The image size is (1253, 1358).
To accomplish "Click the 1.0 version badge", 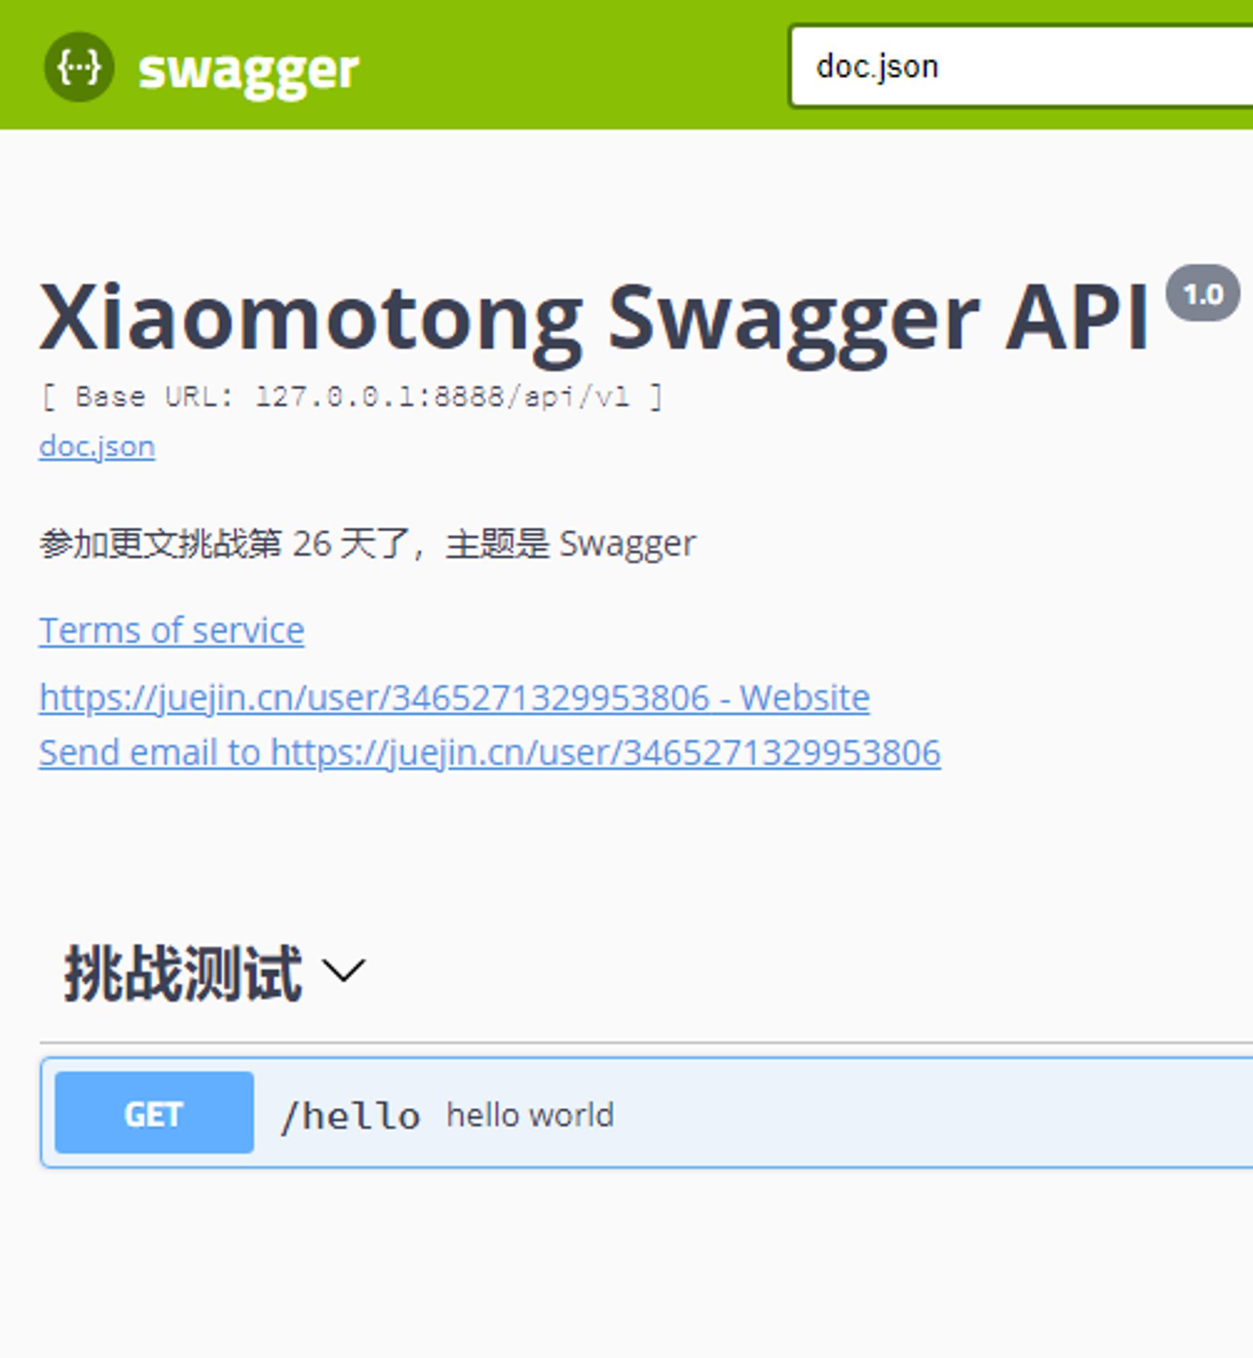I will (1203, 293).
